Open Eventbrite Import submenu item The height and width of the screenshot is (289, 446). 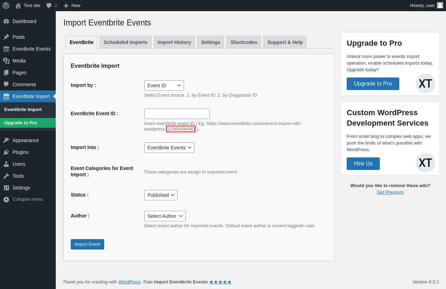point(28,110)
